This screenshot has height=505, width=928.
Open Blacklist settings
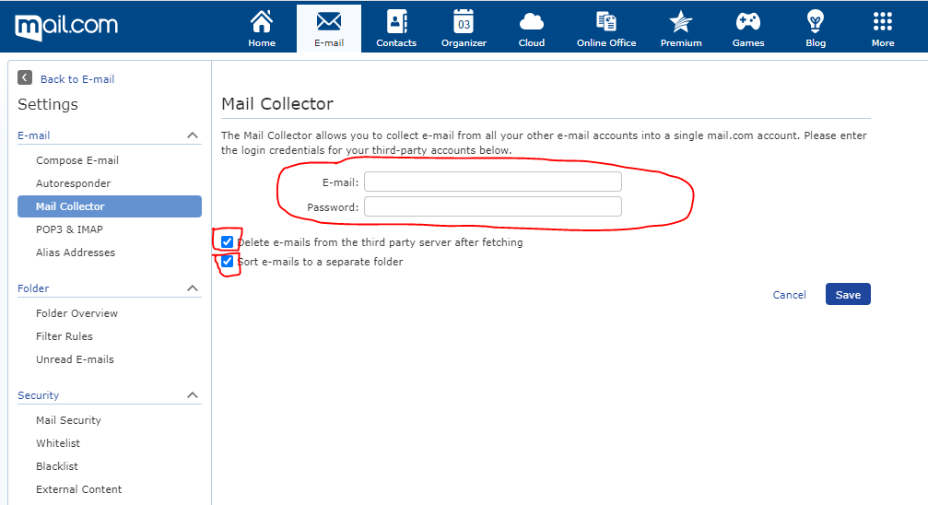coord(57,466)
